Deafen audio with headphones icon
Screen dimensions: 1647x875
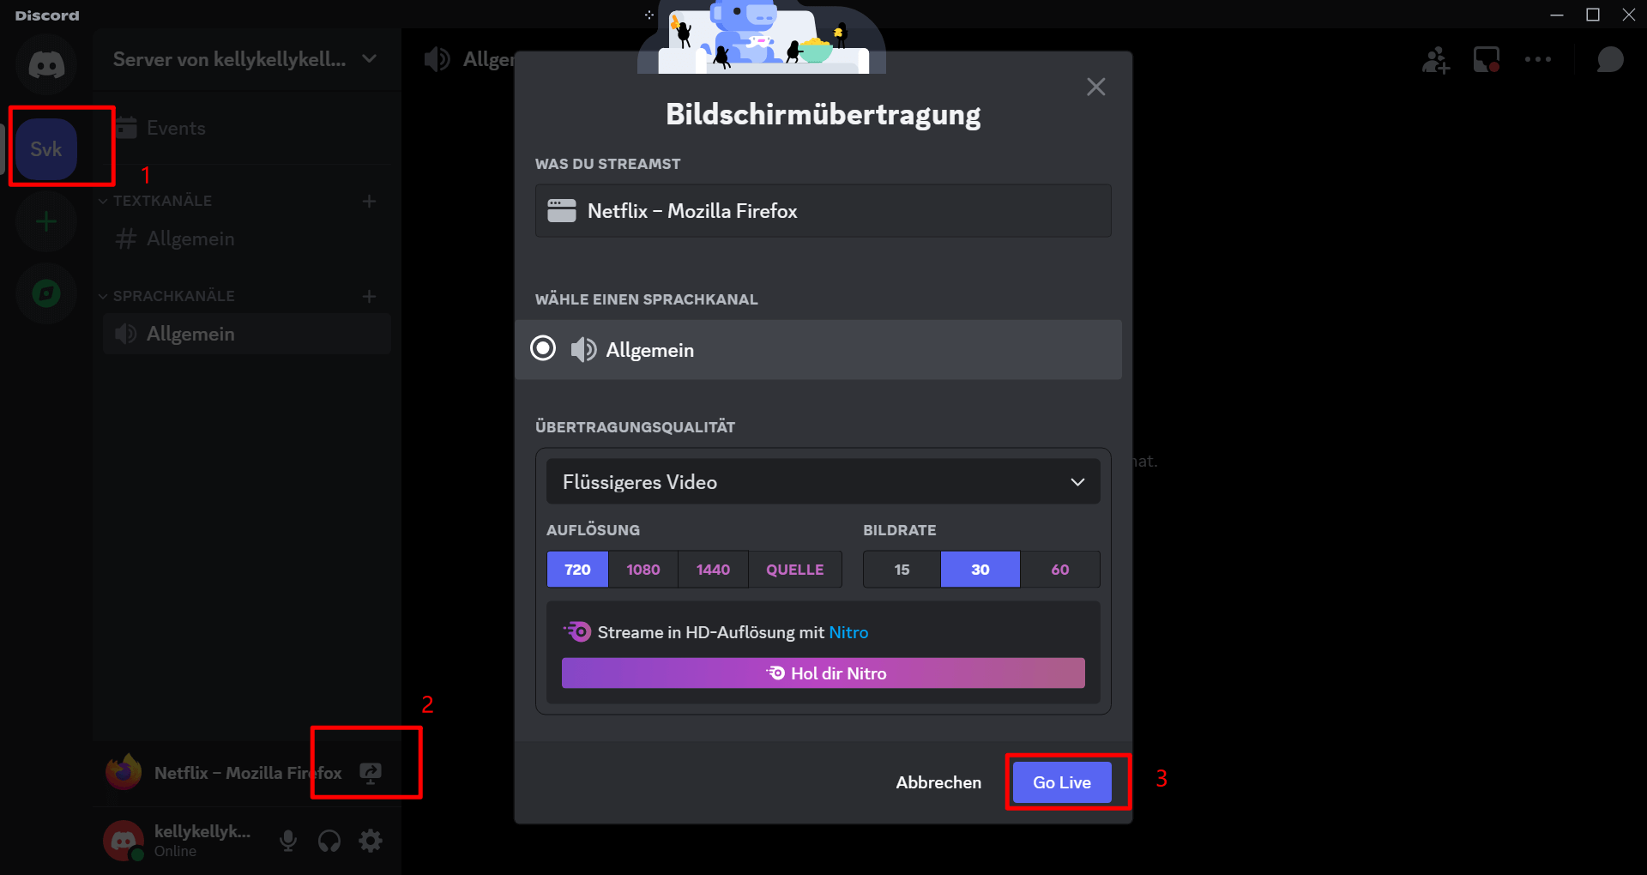[329, 841]
